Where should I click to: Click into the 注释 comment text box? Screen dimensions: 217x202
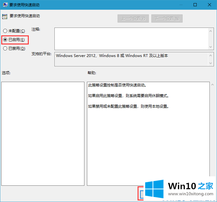point(131,39)
